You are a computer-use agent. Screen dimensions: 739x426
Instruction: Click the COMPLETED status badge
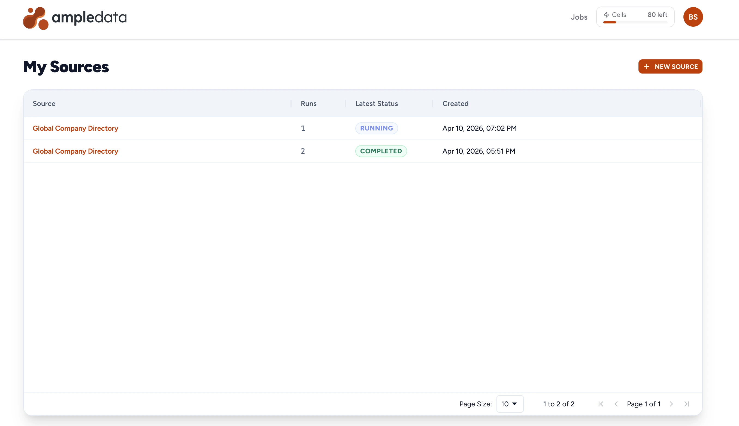tap(381, 151)
